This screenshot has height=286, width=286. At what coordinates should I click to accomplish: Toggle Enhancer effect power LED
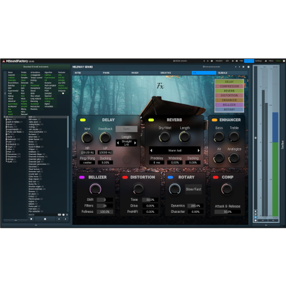[214, 120]
